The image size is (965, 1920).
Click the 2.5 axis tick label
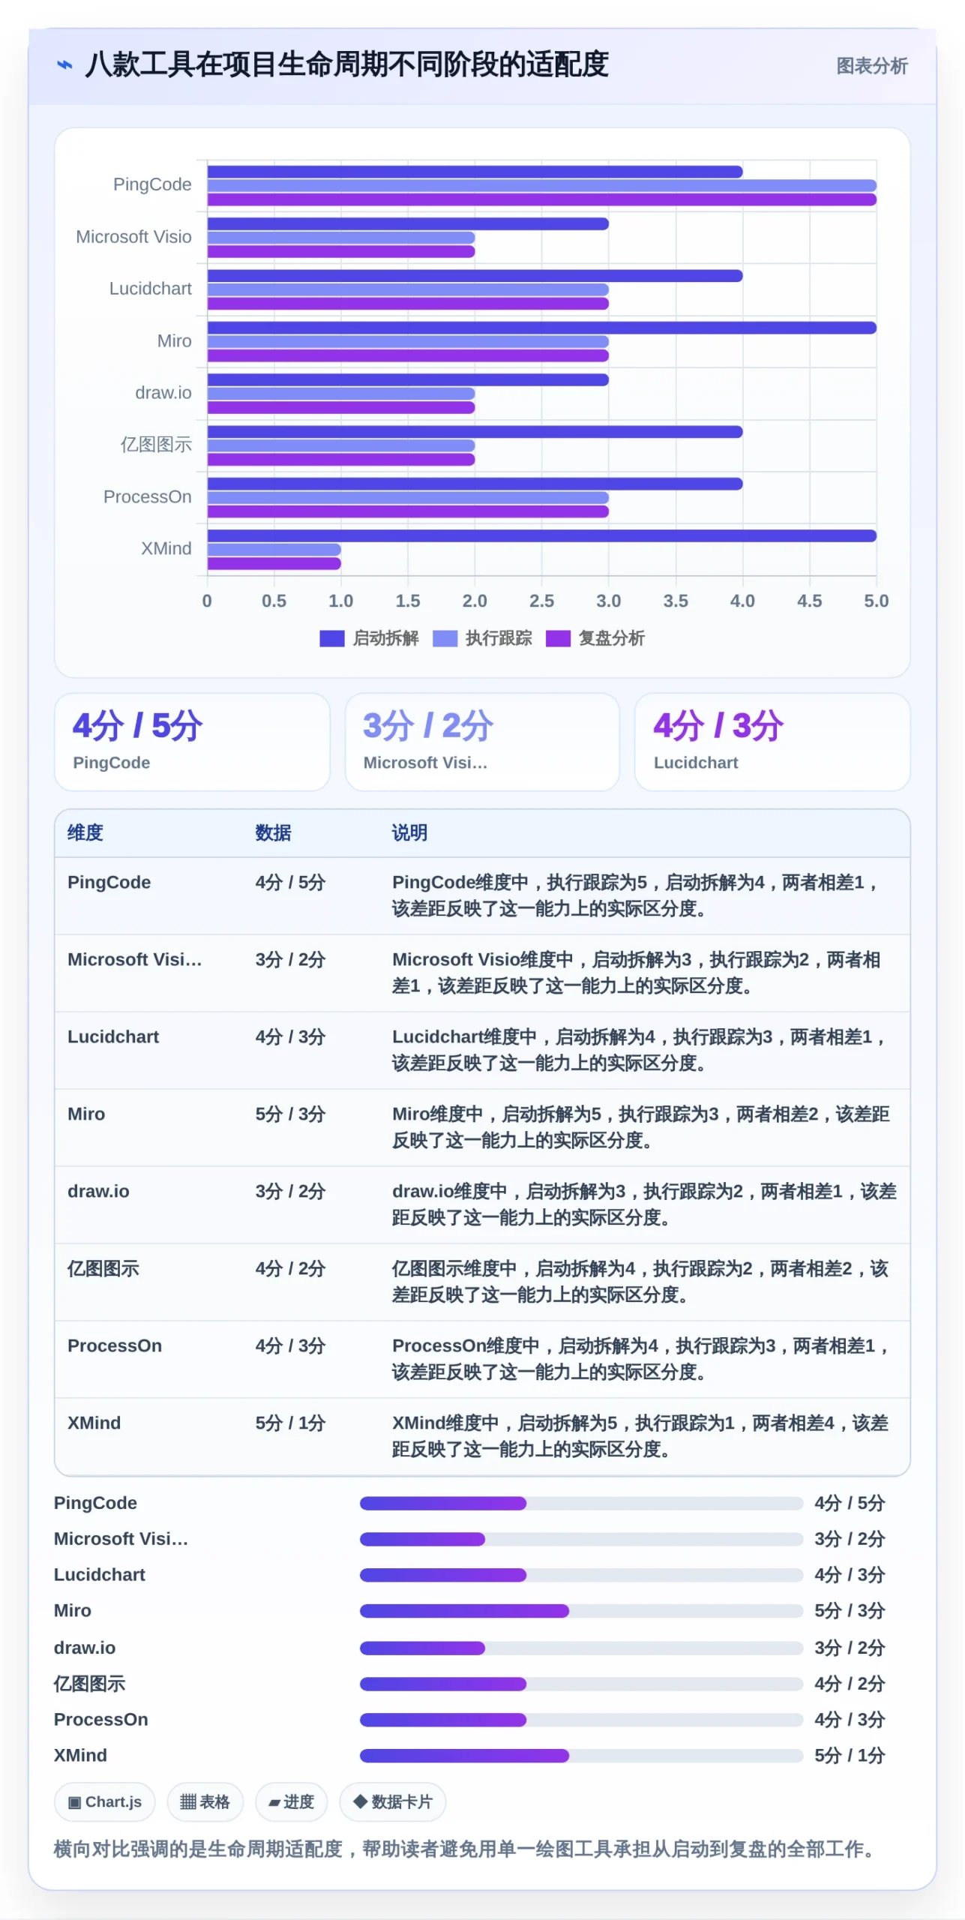pyautogui.click(x=541, y=601)
